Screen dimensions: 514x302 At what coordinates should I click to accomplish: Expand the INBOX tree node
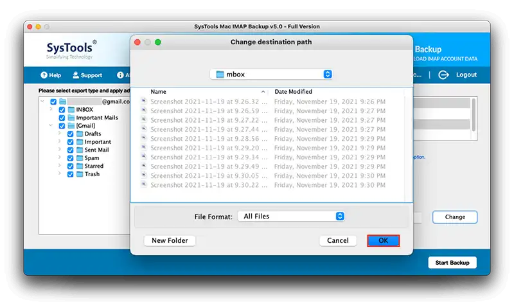point(51,109)
